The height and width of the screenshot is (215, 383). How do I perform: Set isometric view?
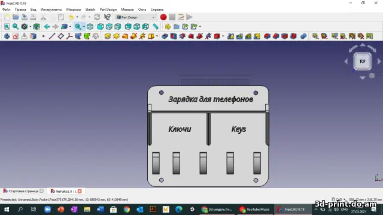pos(90,26)
